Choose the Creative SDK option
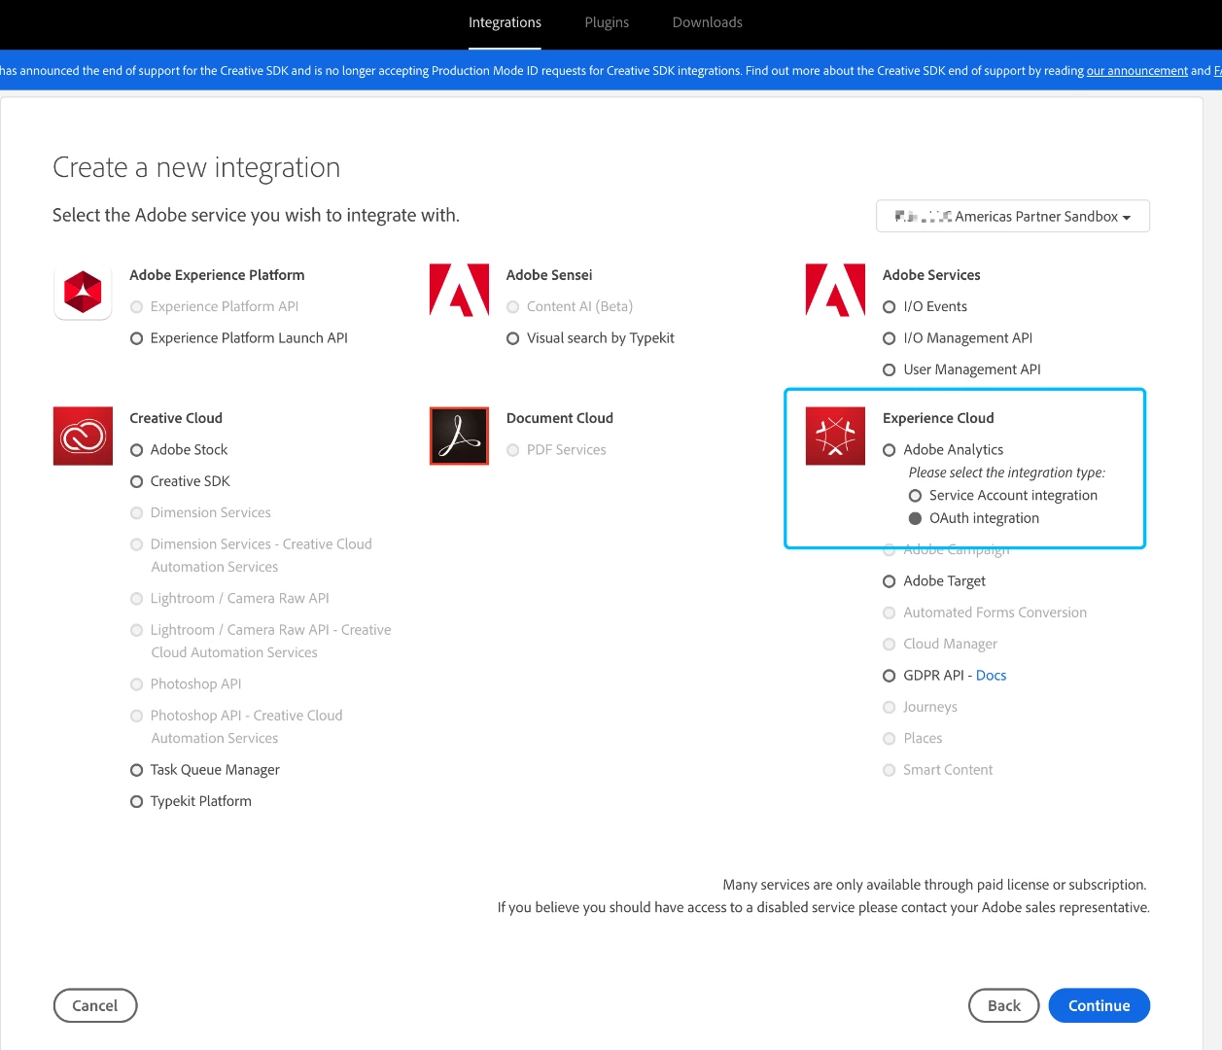 pyautogui.click(x=137, y=481)
